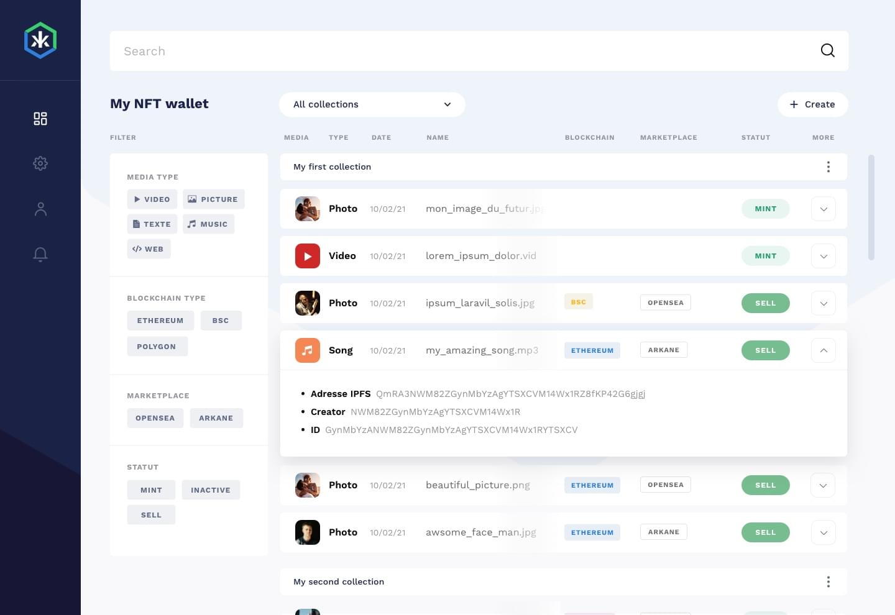Click the Create button
This screenshot has width=895, height=615.
812,104
